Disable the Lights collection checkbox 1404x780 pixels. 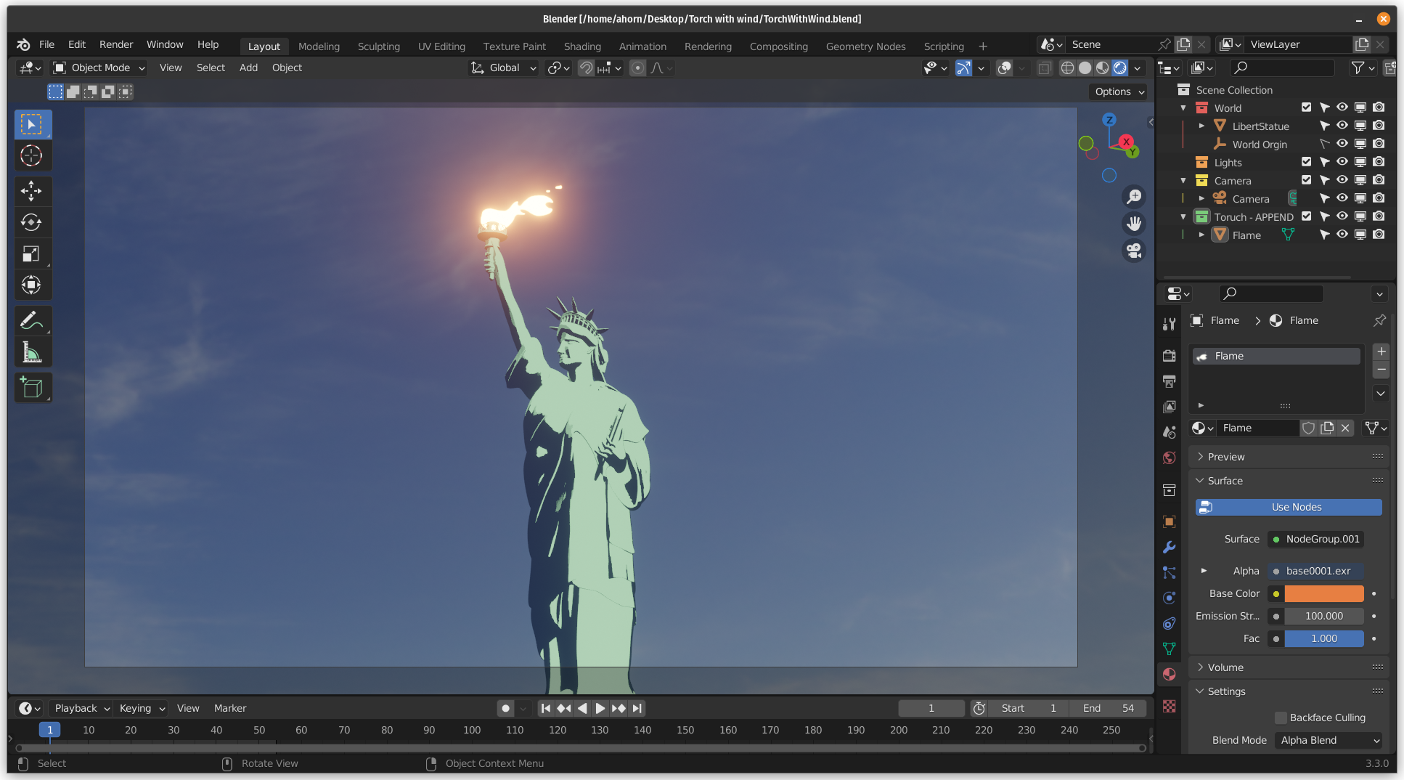pos(1306,161)
